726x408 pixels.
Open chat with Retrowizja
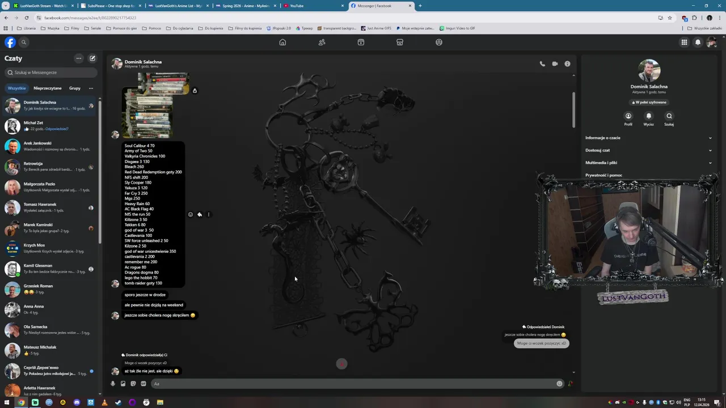[50, 167]
